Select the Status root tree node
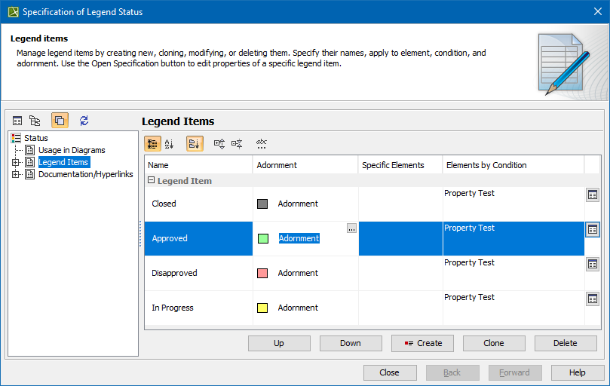 [35, 138]
